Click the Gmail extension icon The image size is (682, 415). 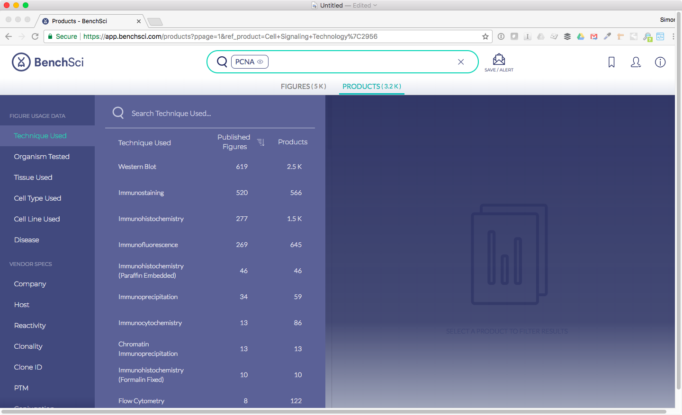coord(594,36)
